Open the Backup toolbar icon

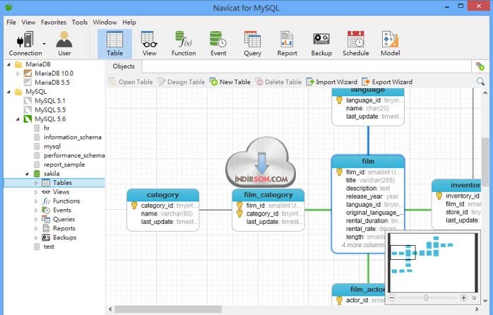[x=321, y=44]
